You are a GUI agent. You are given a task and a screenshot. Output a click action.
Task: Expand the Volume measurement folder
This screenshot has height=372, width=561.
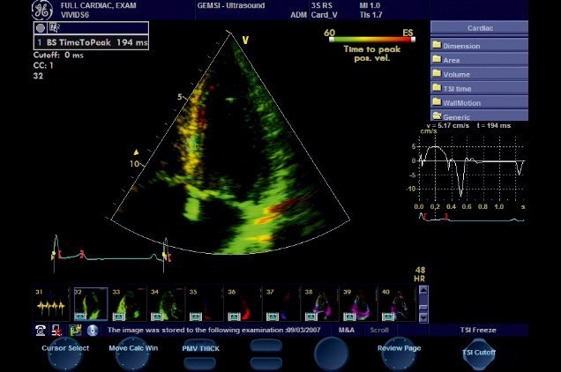[479, 74]
